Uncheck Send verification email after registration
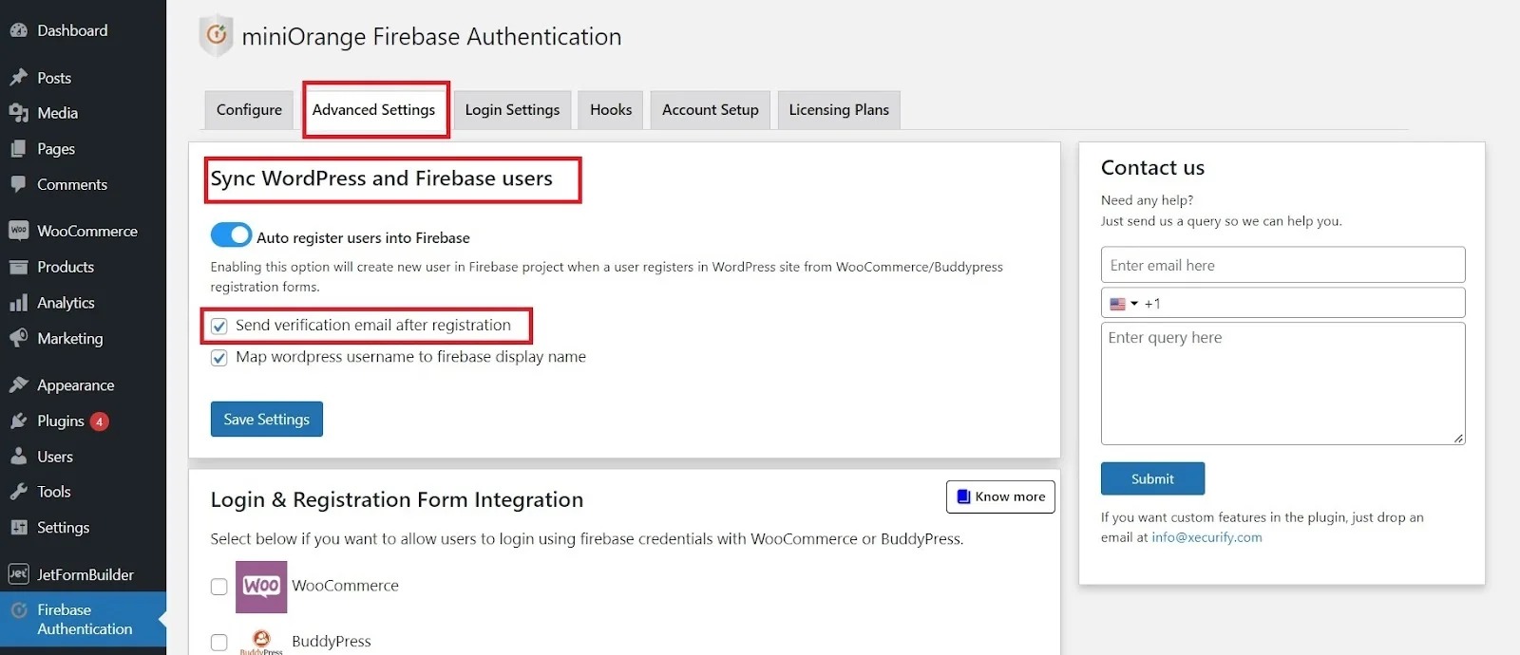 tap(219, 327)
